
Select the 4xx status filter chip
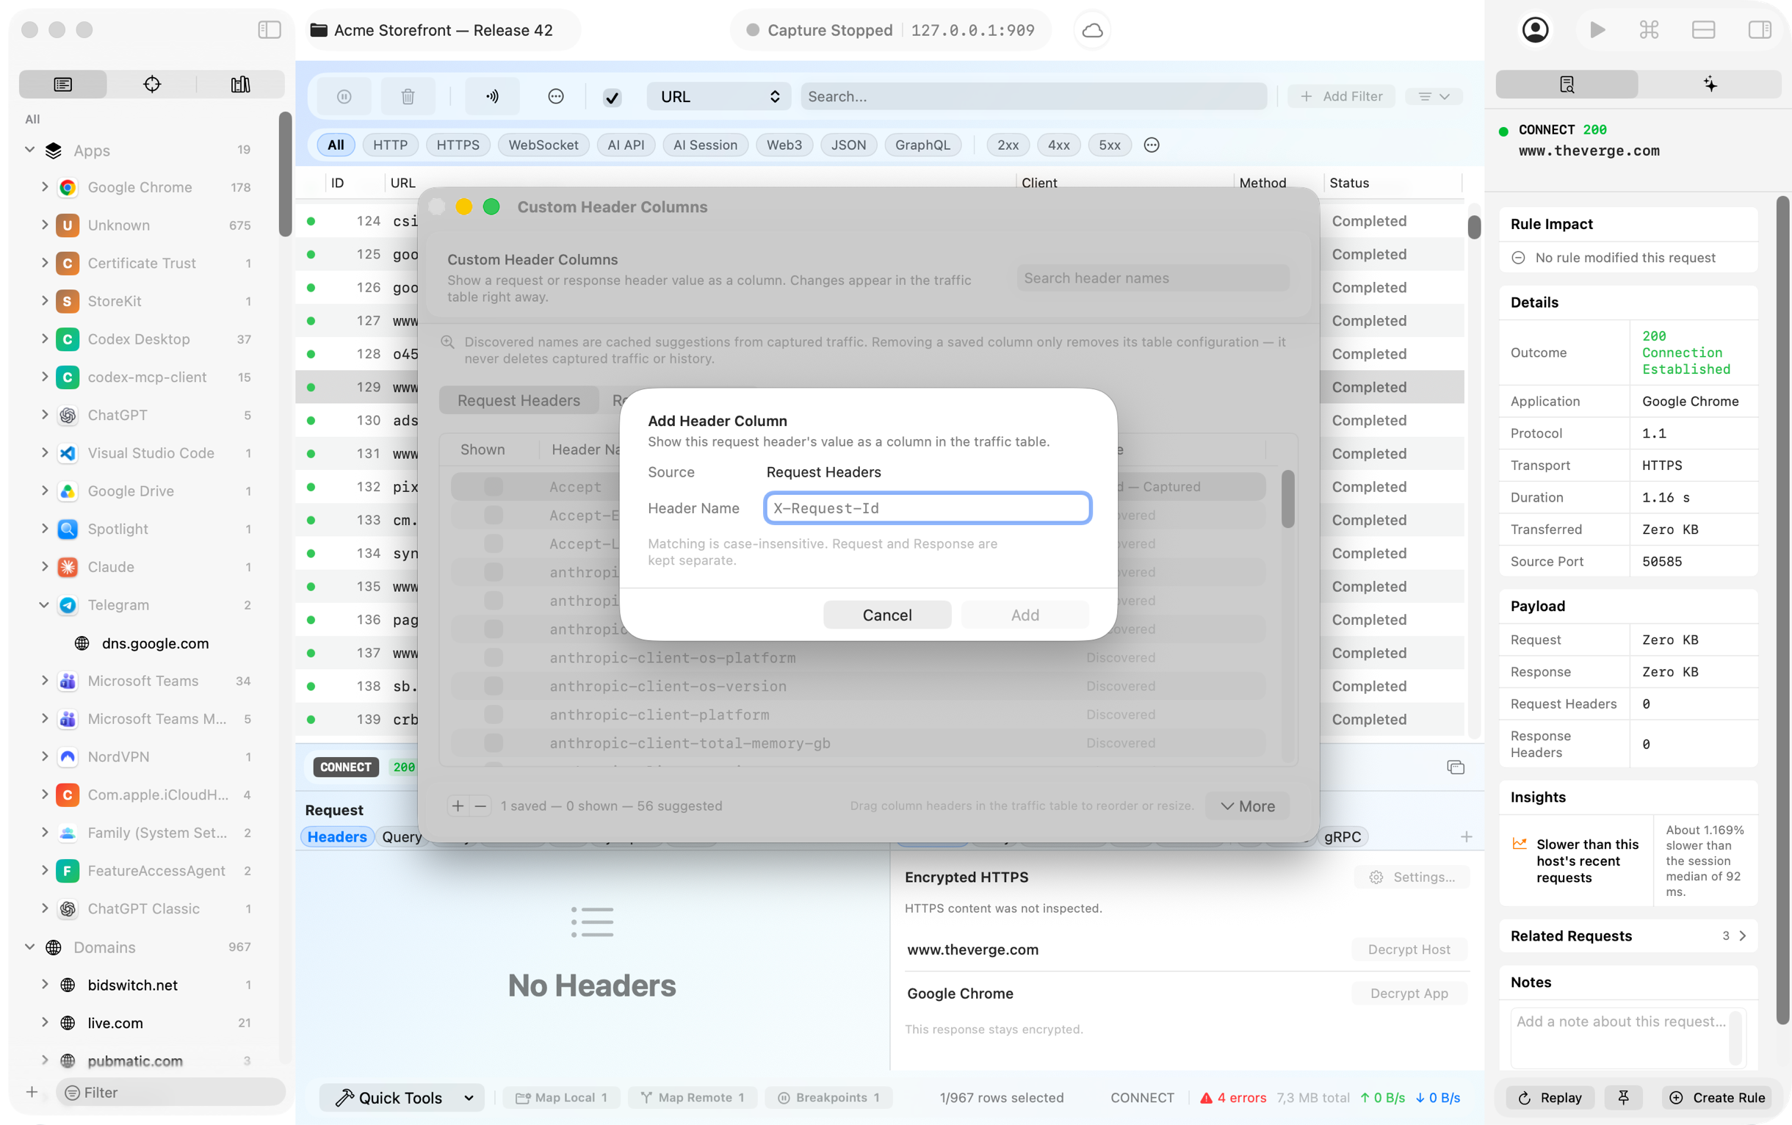[1058, 145]
